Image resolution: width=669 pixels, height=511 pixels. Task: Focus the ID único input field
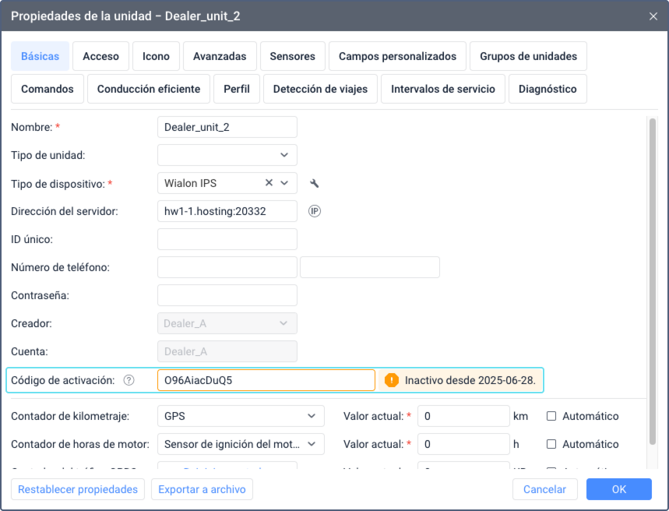227,239
